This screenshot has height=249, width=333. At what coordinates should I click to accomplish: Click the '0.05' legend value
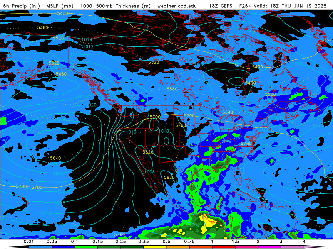coord(52,242)
